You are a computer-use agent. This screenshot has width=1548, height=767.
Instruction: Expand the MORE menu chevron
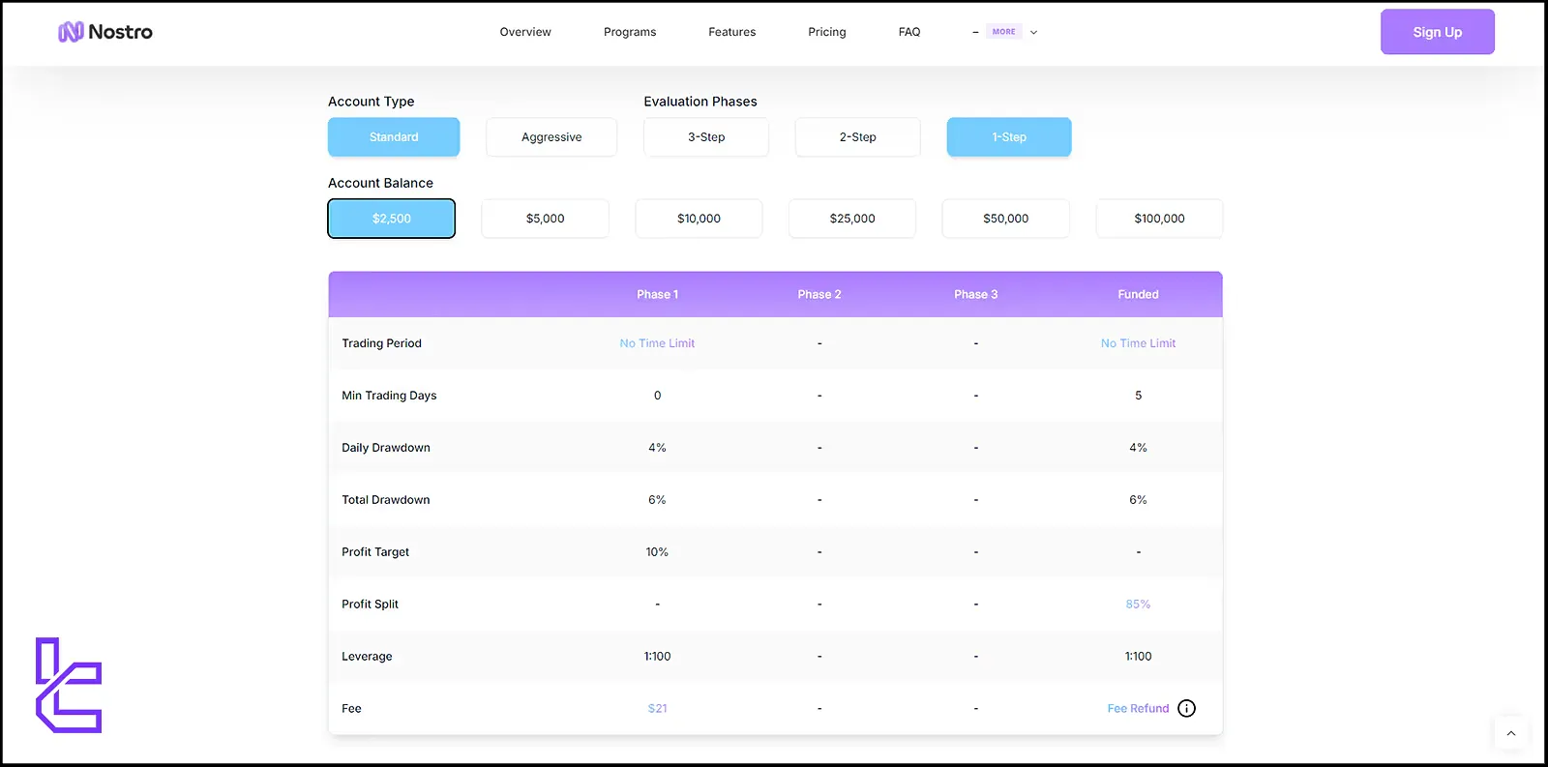[1033, 32]
